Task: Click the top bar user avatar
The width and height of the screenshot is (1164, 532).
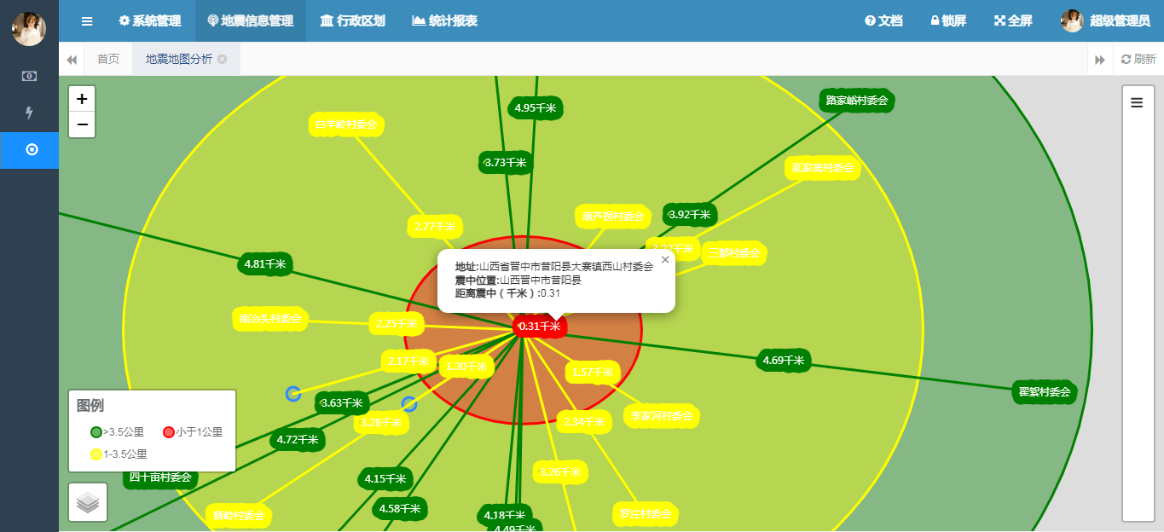Action: pyautogui.click(x=1072, y=20)
